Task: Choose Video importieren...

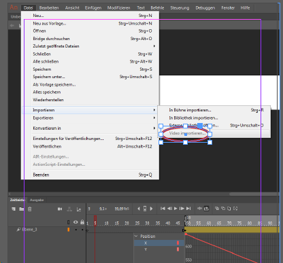Action: (x=214, y=133)
